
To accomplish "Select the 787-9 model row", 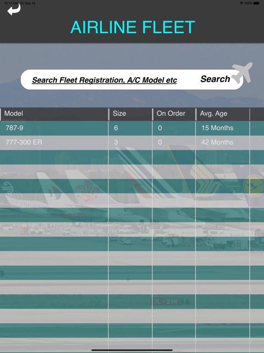I will pyautogui.click(x=132, y=128).
